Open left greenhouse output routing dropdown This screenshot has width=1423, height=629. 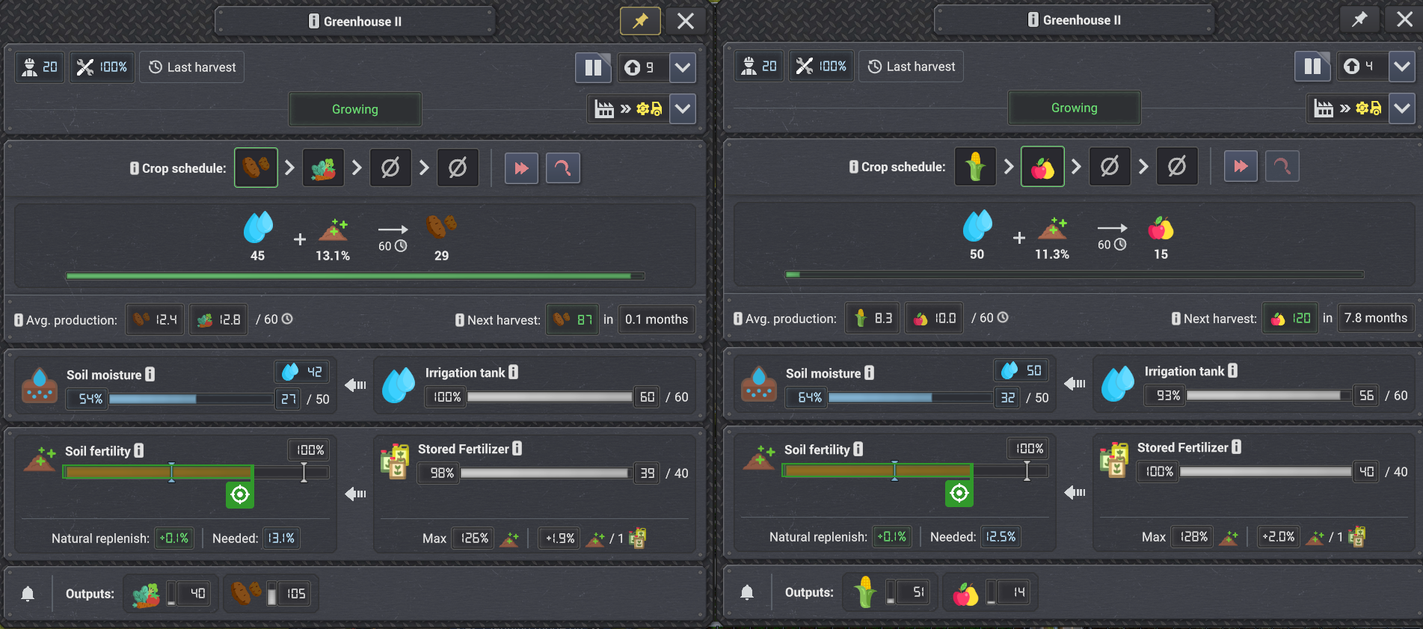click(x=683, y=108)
